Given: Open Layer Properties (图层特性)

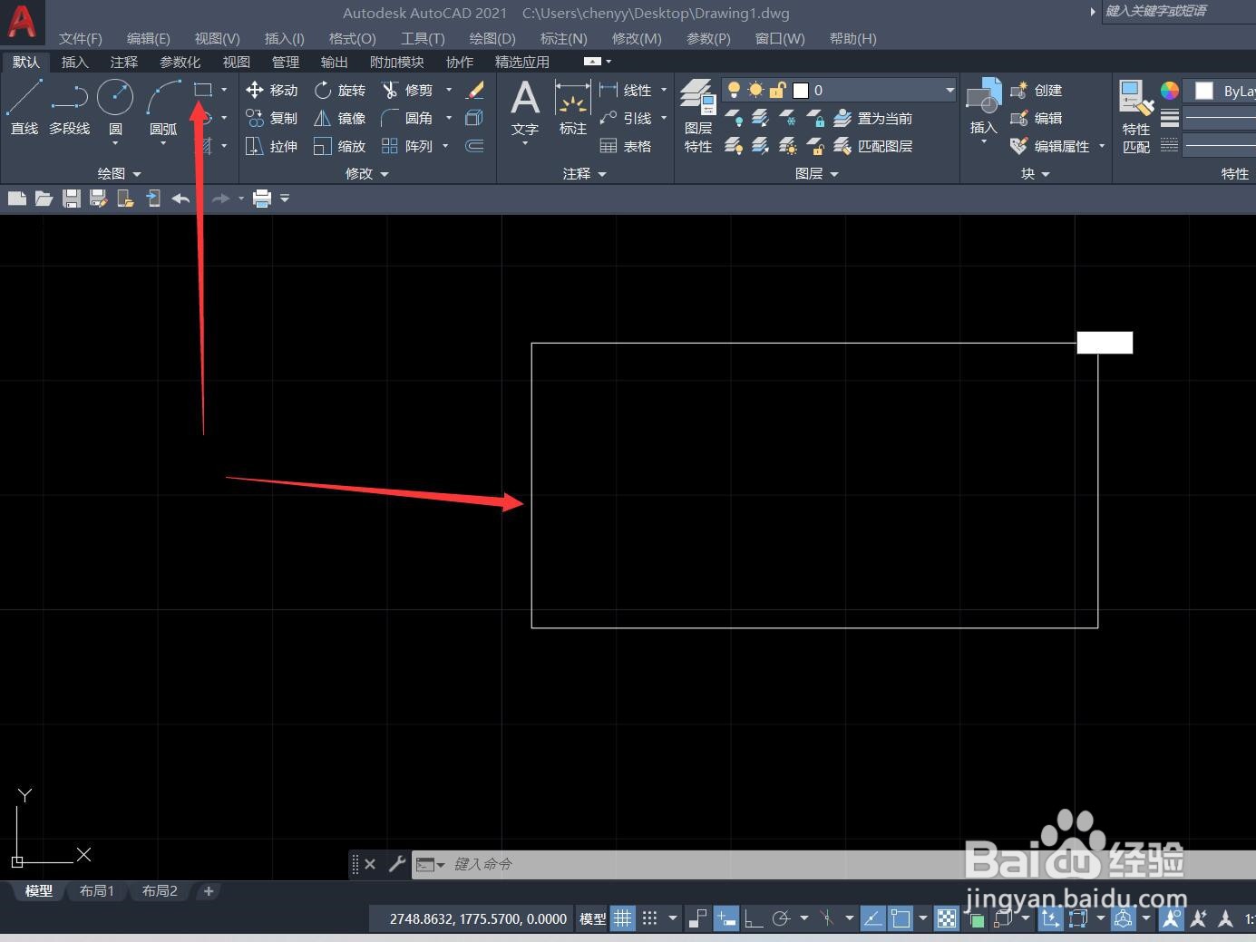Looking at the screenshot, I should coord(698,116).
